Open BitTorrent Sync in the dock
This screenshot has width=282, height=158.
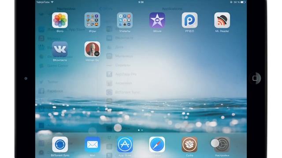[x=60, y=144]
